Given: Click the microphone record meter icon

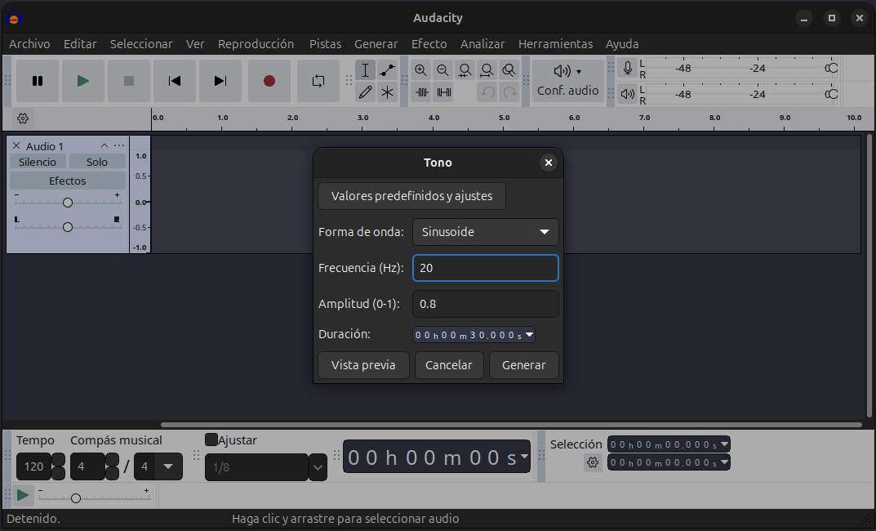Looking at the screenshot, I should click(627, 68).
